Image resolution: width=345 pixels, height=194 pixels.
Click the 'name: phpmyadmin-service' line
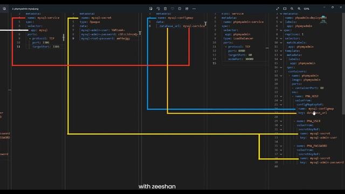click(x=243, y=22)
